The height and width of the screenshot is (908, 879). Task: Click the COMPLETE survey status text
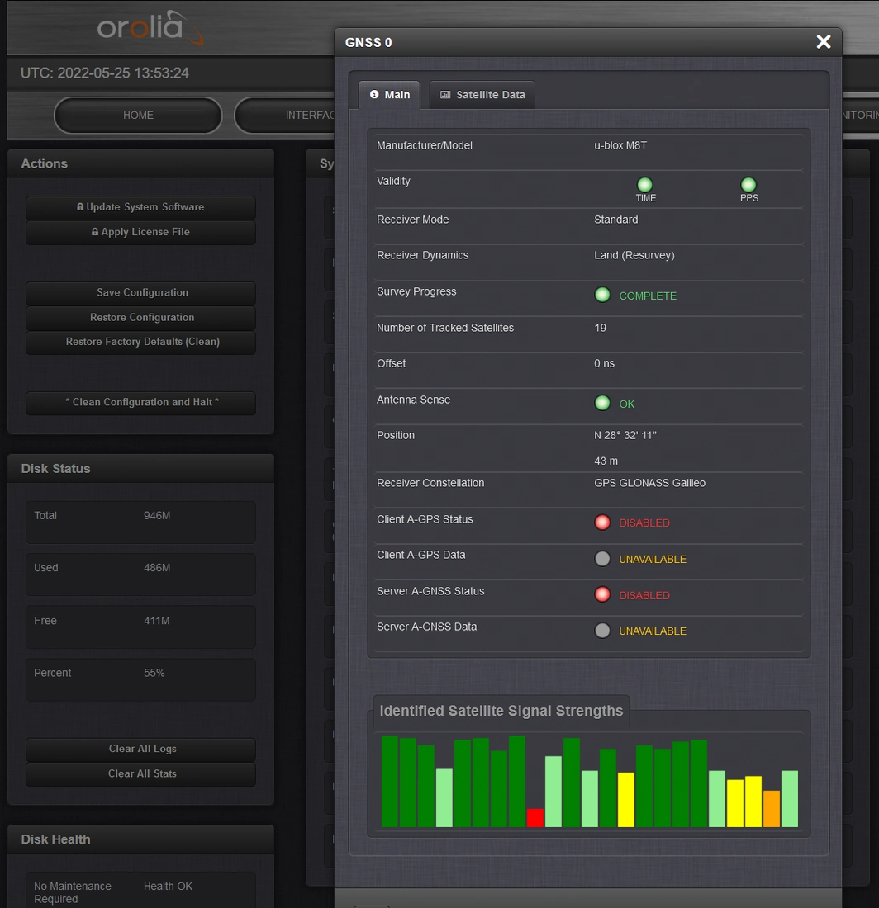pyautogui.click(x=648, y=296)
